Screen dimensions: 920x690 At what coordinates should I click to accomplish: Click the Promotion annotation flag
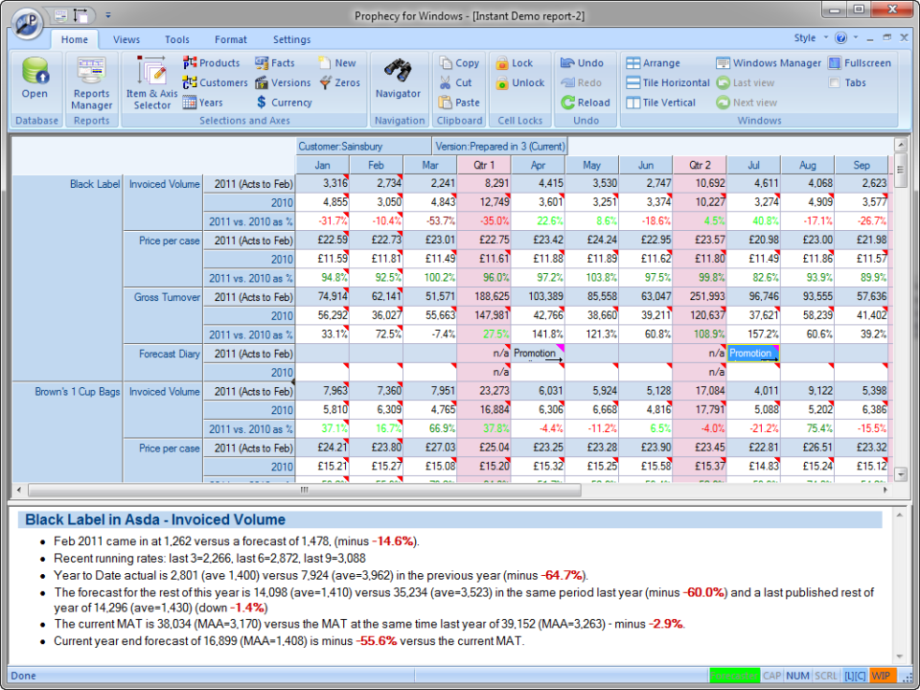point(752,354)
